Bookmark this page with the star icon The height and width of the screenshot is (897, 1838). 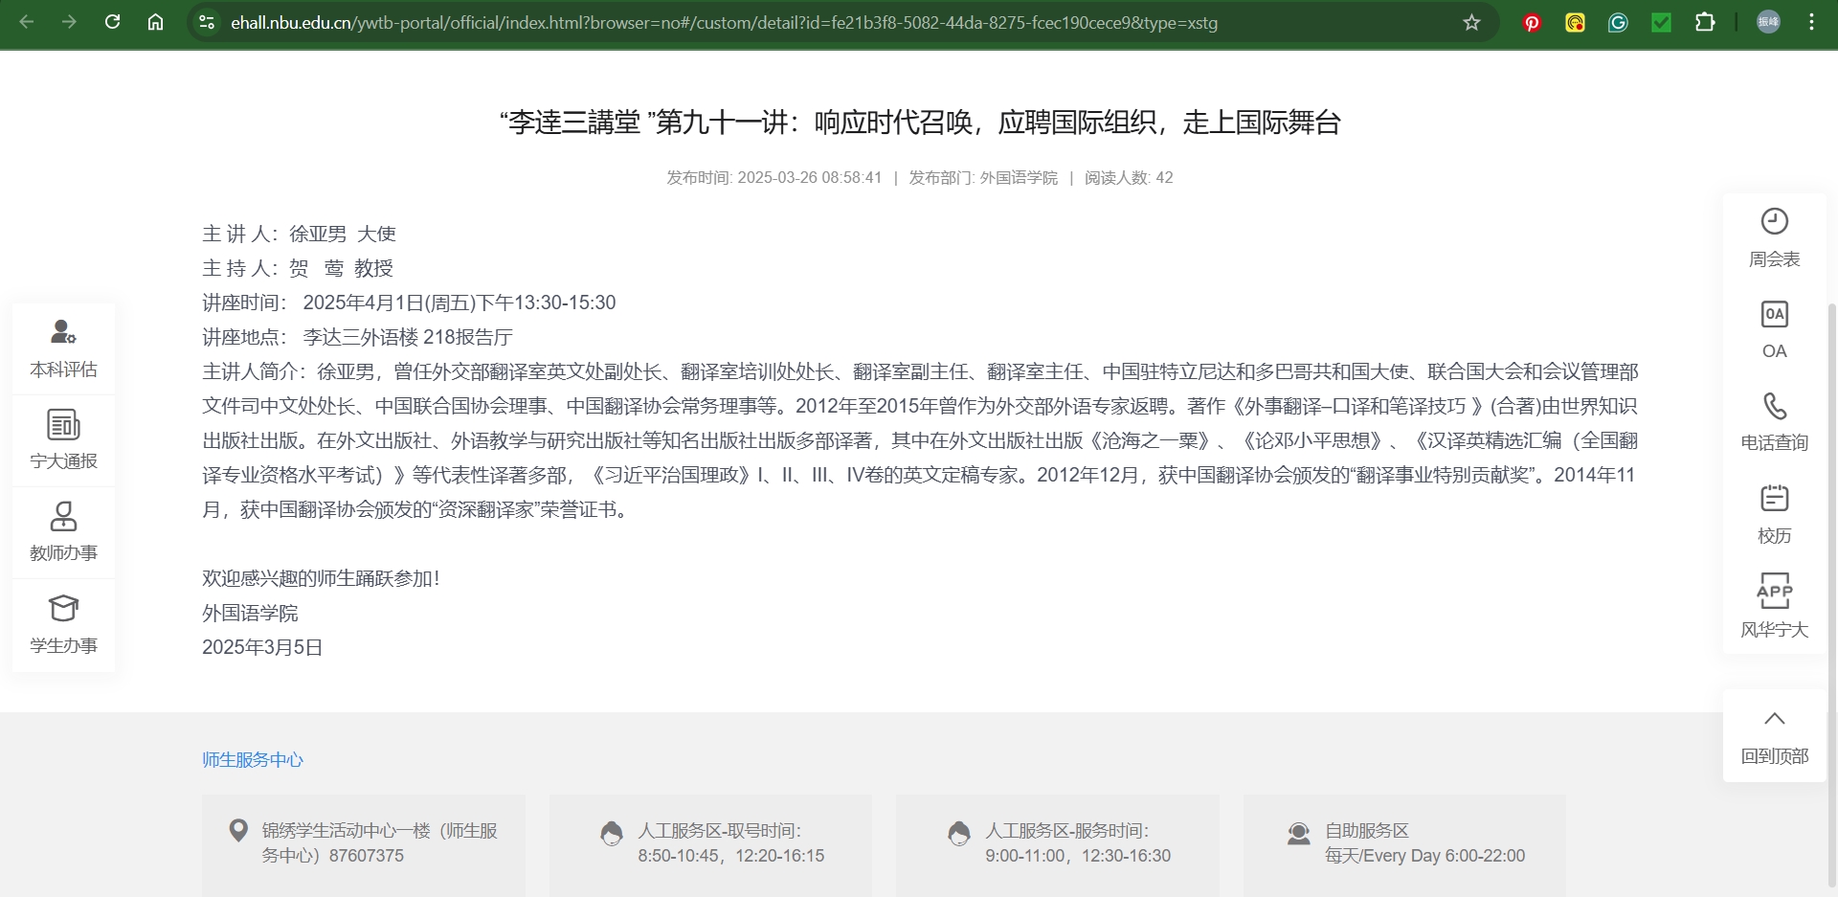point(1471,22)
